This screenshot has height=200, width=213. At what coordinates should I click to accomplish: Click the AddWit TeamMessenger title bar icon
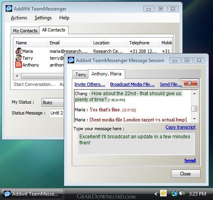click(x=9, y=9)
